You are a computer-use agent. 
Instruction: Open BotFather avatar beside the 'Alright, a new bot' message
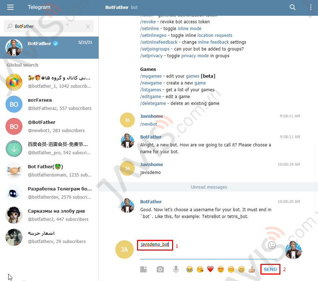tap(127, 141)
